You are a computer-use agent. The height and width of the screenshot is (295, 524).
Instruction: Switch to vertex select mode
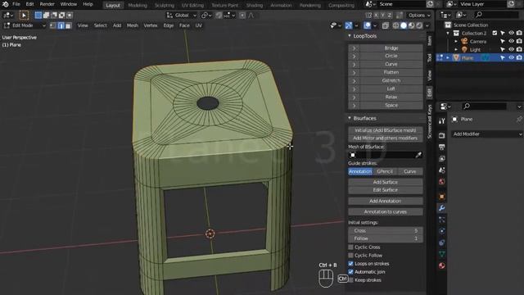coord(53,25)
